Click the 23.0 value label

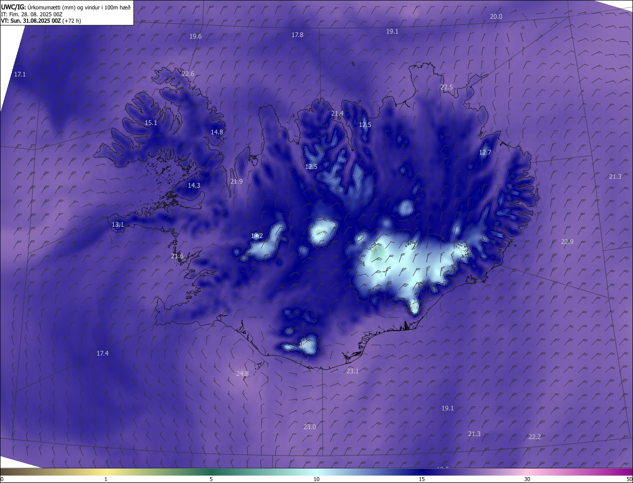pos(310,427)
